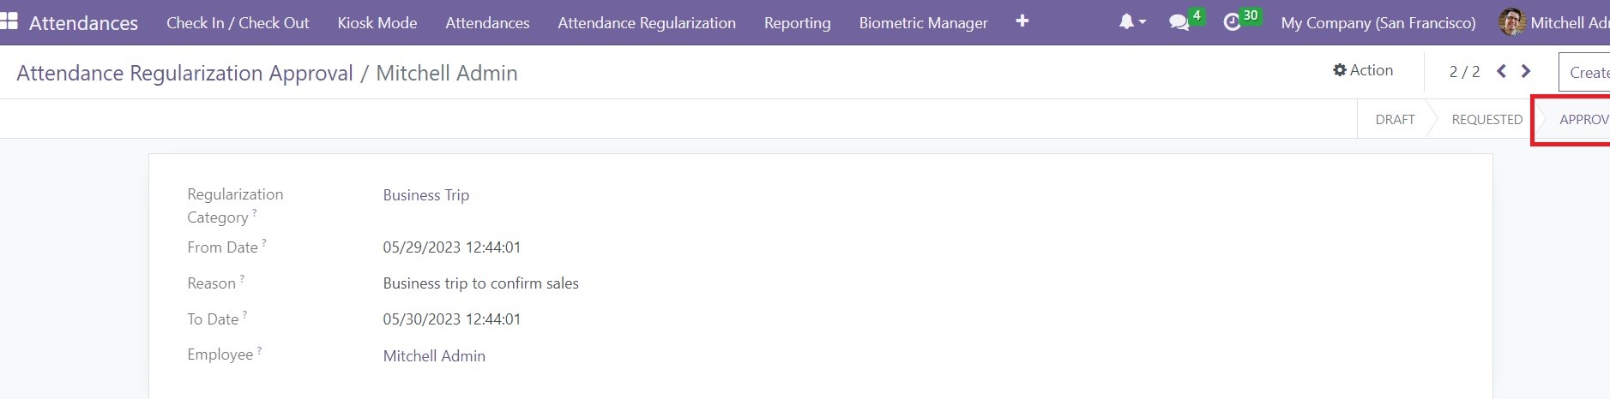Go to next record with right chevron

1526,71
